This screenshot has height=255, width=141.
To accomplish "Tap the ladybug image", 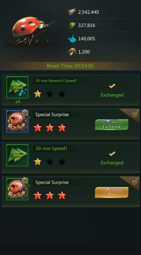I will click(32, 31).
